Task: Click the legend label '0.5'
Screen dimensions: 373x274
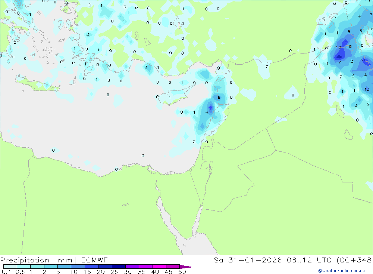Action: coord(20,272)
